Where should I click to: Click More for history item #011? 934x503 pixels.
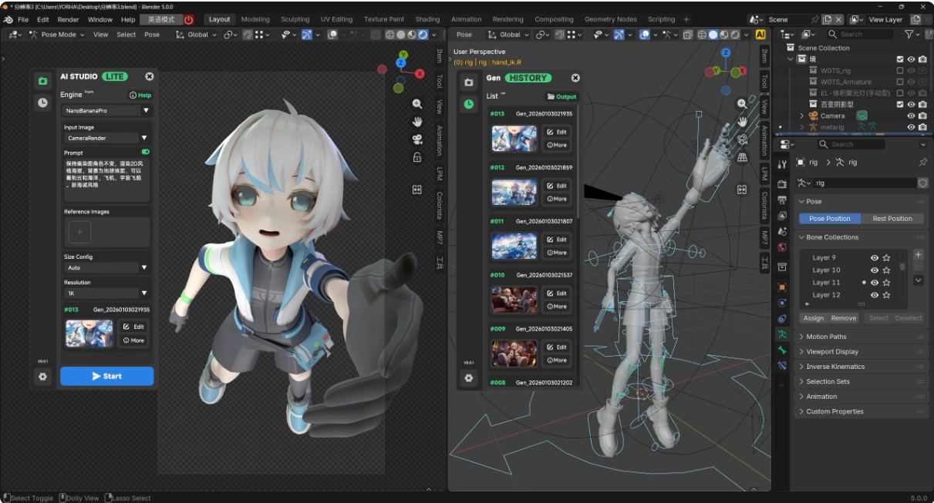click(557, 253)
